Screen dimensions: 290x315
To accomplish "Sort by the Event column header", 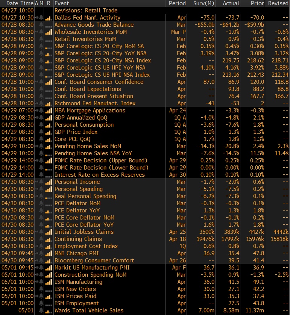I will click(62, 3).
